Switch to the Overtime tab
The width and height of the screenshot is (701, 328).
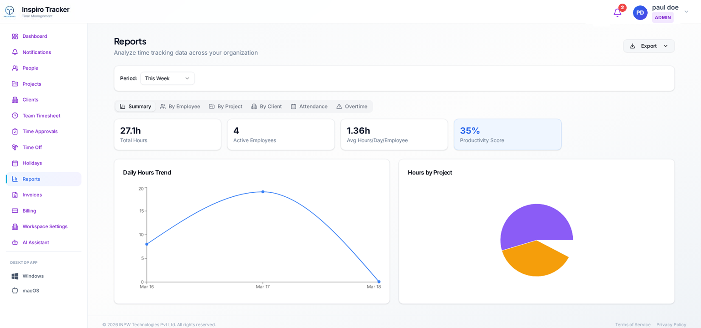point(351,107)
